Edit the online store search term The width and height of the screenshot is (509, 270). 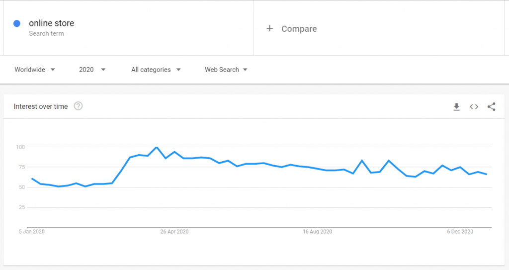[x=51, y=23]
